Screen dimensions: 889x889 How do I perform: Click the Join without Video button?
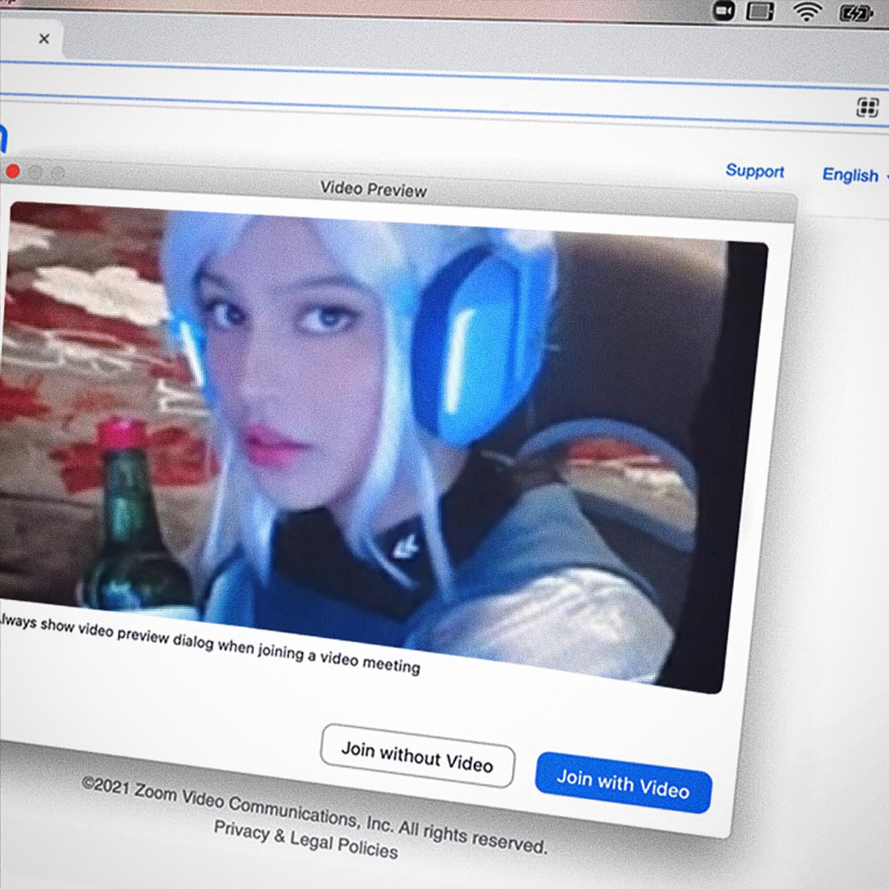417,756
